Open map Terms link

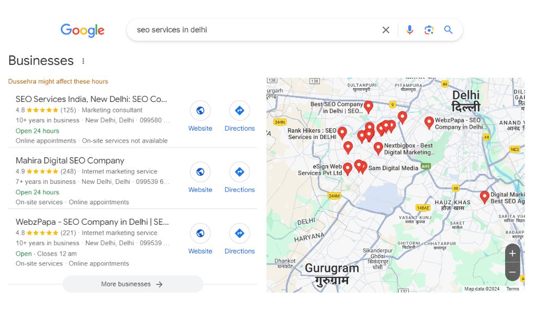pos(512,289)
